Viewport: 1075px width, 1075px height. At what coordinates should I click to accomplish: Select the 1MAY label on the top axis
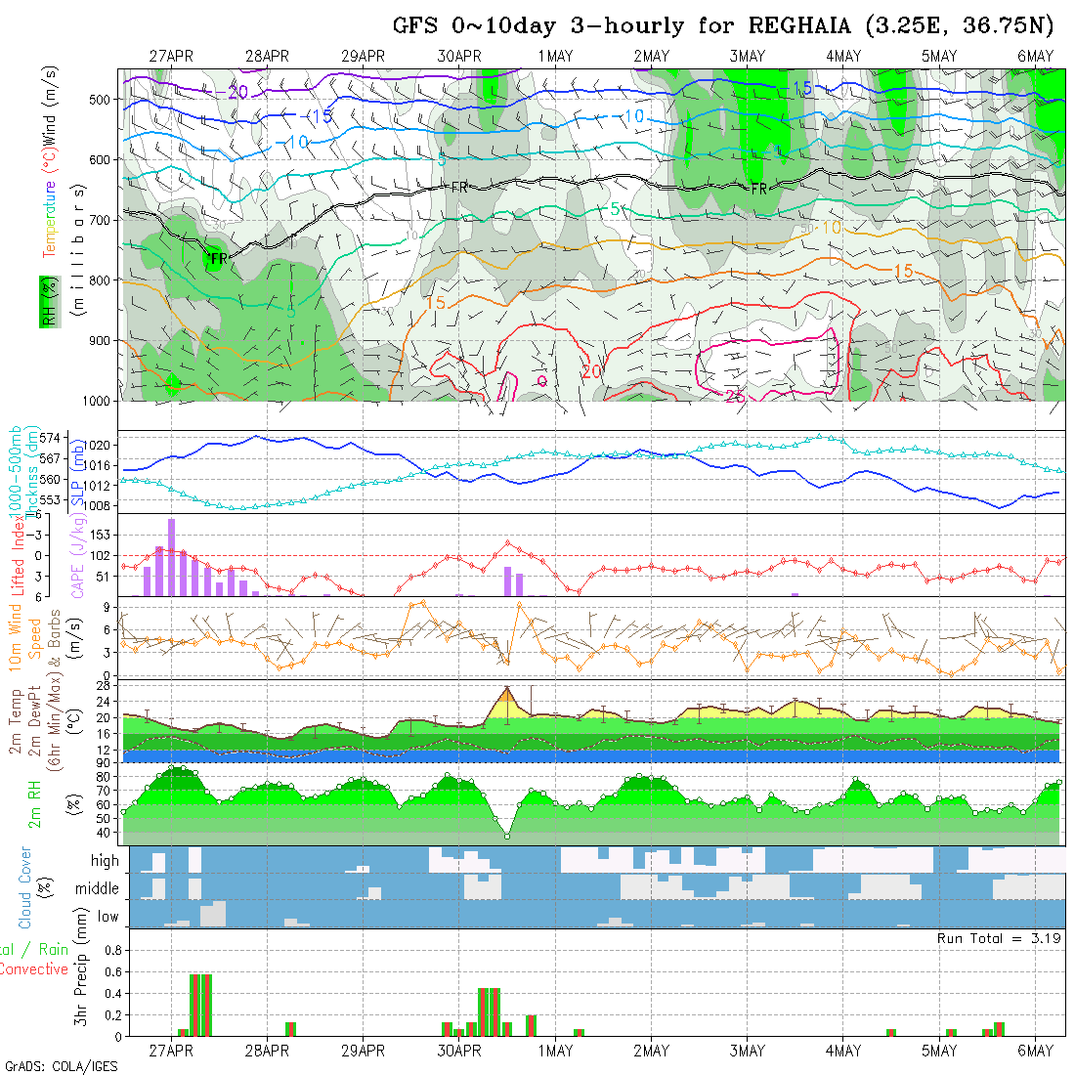pyautogui.click(x=555, y=57)
